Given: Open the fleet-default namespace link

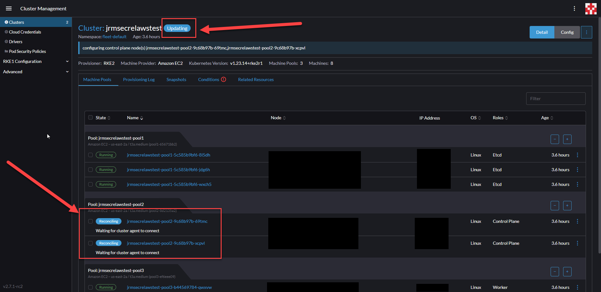Looking at the screenshot, I should [115, 37].
